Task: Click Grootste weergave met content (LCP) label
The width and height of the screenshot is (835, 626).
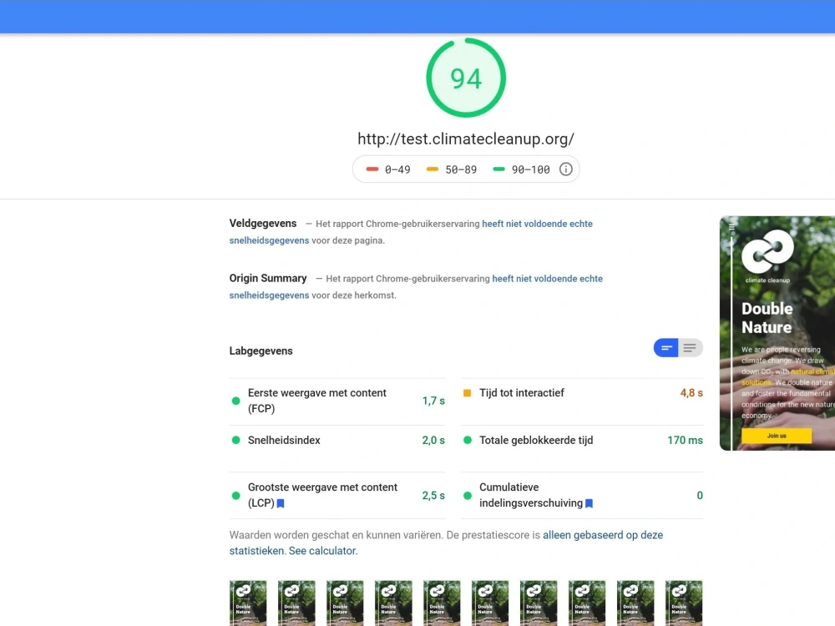Action: click(322, 495)
